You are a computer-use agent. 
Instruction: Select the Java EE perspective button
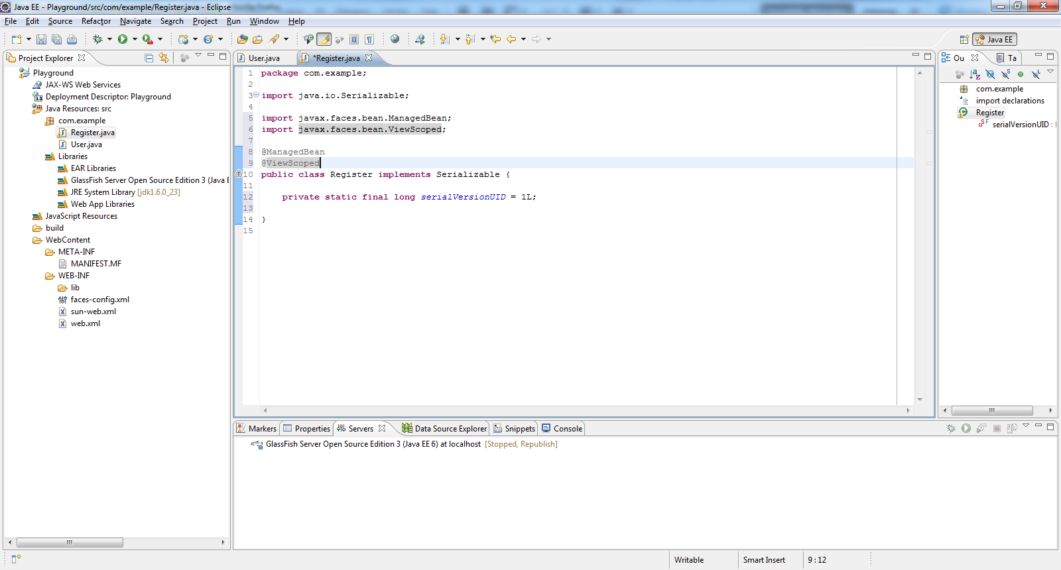tap(994, 40)
